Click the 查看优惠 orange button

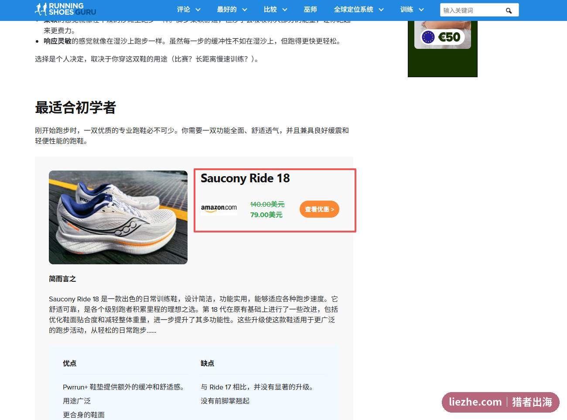(319, 209)
